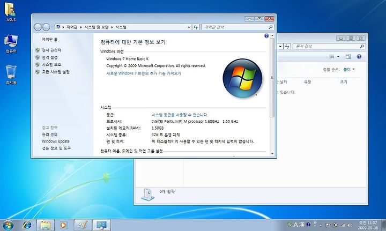Viewport: 386px width, 231px height.
Task: Click shield icon beside 시스템 보호
Action: (x=38, y=64)
